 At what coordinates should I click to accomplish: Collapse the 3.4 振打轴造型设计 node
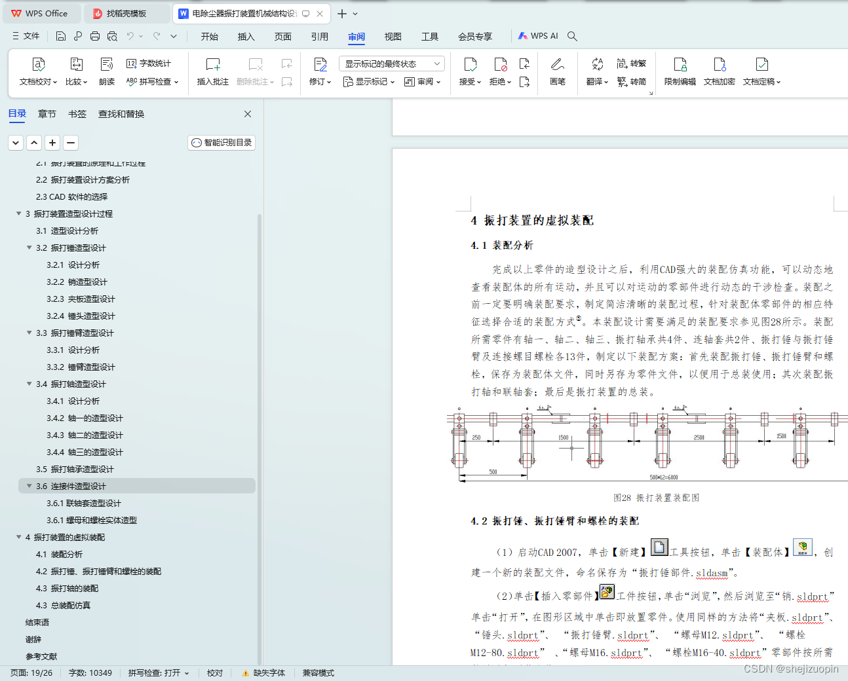coord(29,384)
